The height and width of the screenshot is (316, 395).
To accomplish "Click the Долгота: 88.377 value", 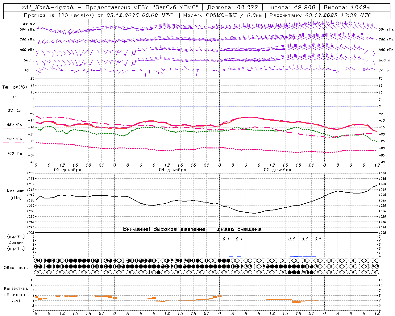I will (x=233, y=7).
